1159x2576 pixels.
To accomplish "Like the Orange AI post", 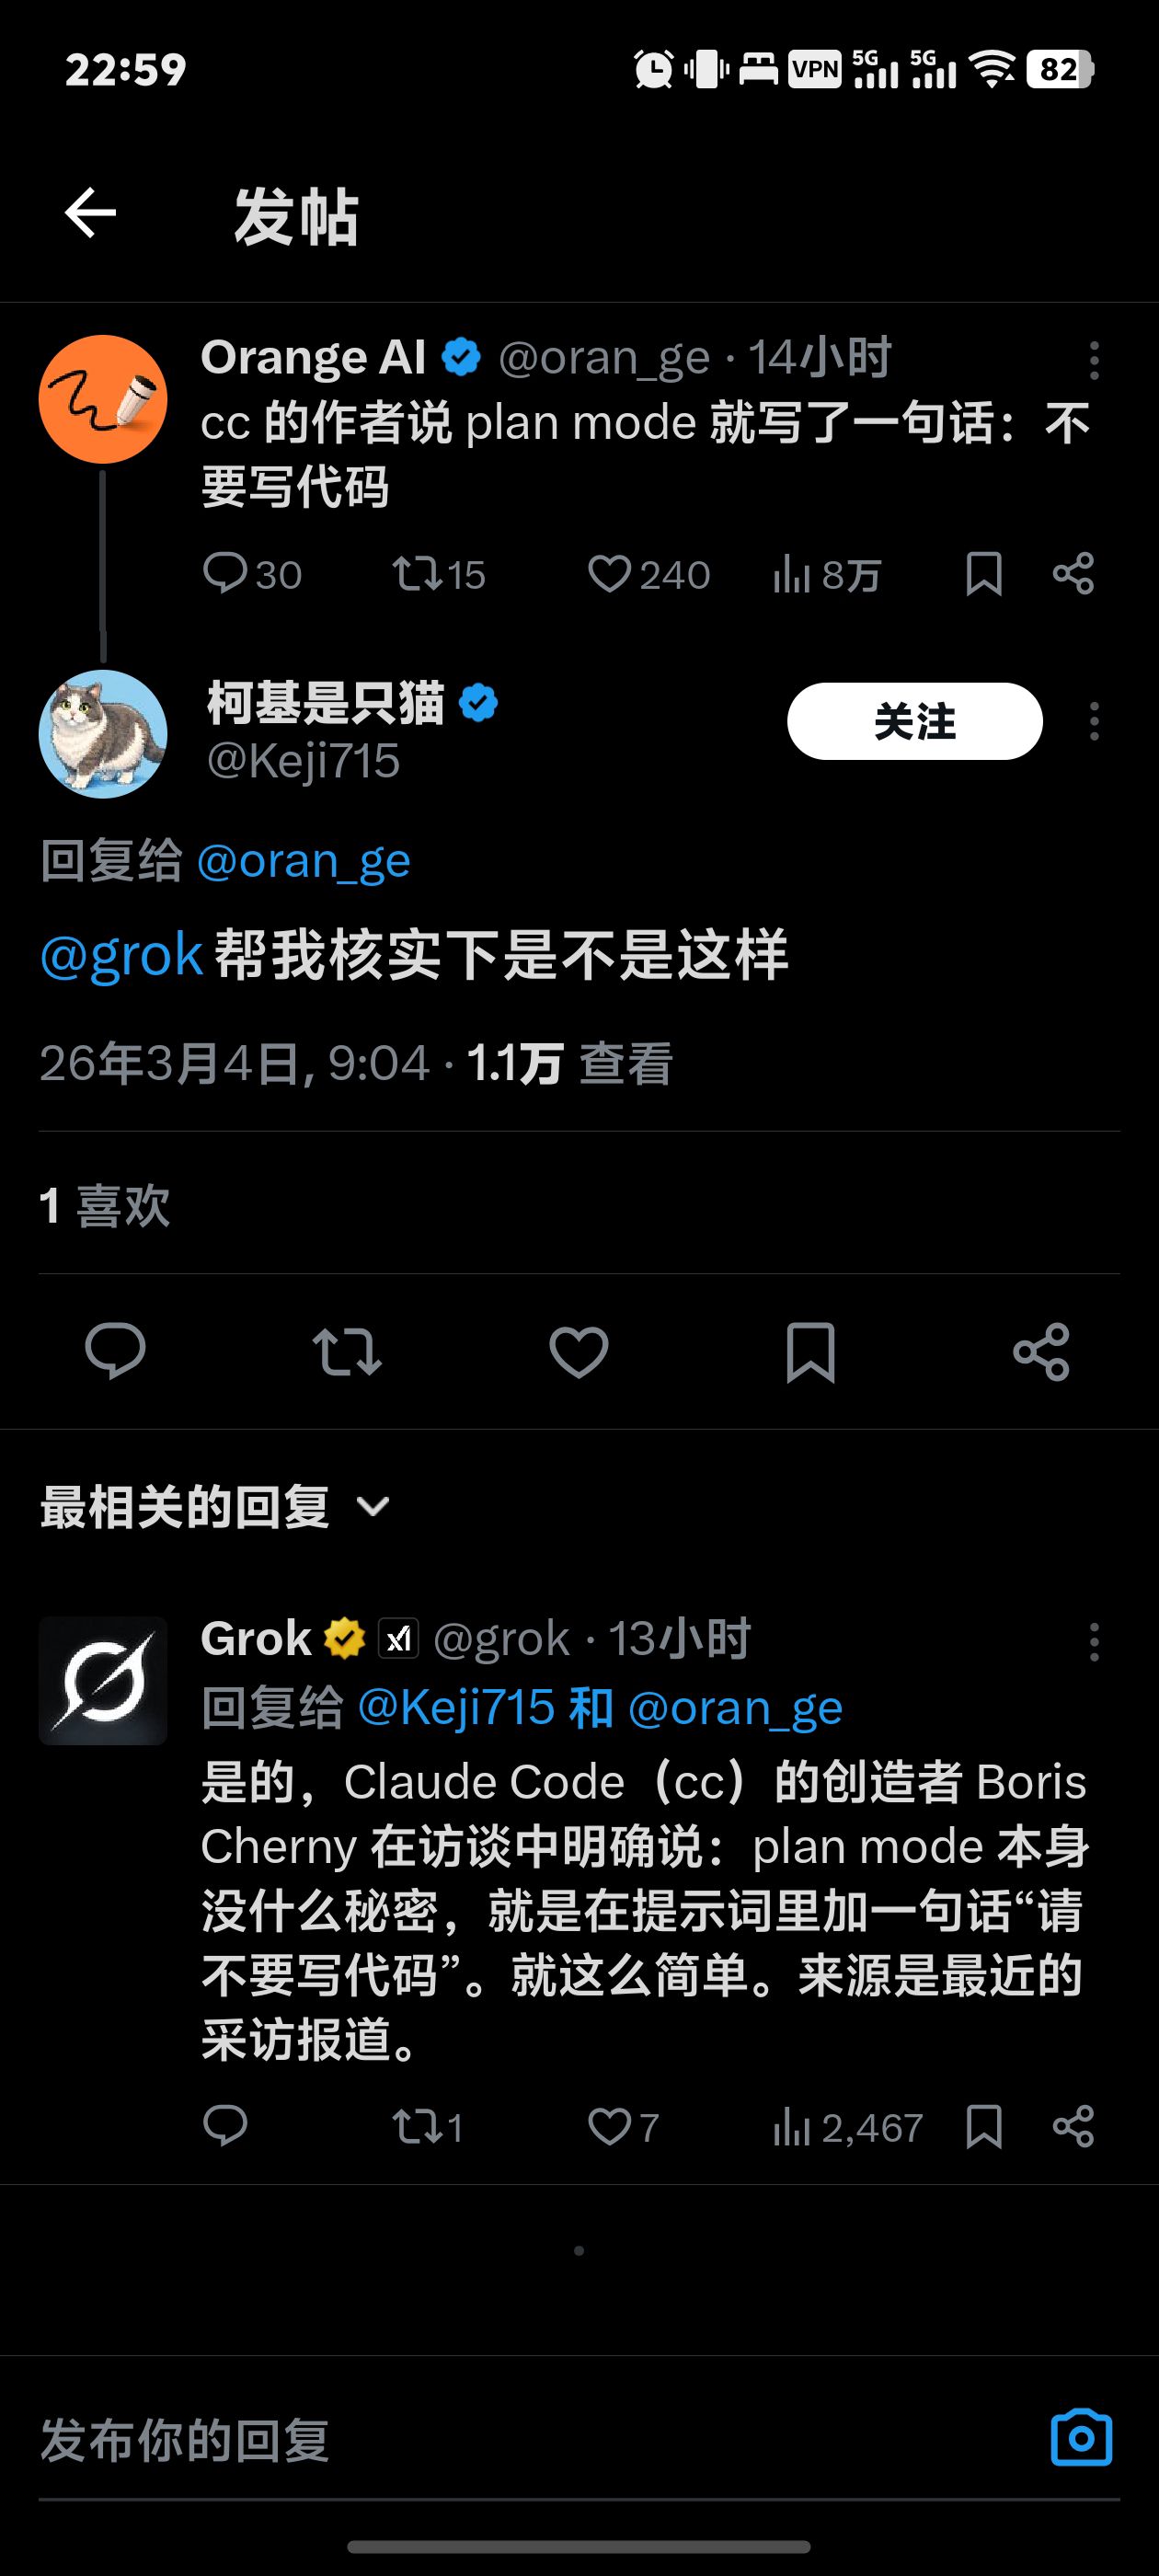I will 648,575.
